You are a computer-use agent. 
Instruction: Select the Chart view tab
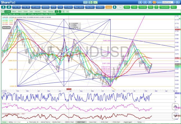[x=120, y=7]
